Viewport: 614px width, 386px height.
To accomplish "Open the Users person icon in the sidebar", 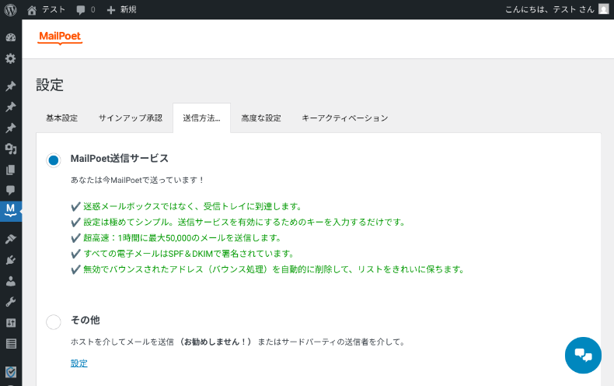I will click(x=11, y=281).
